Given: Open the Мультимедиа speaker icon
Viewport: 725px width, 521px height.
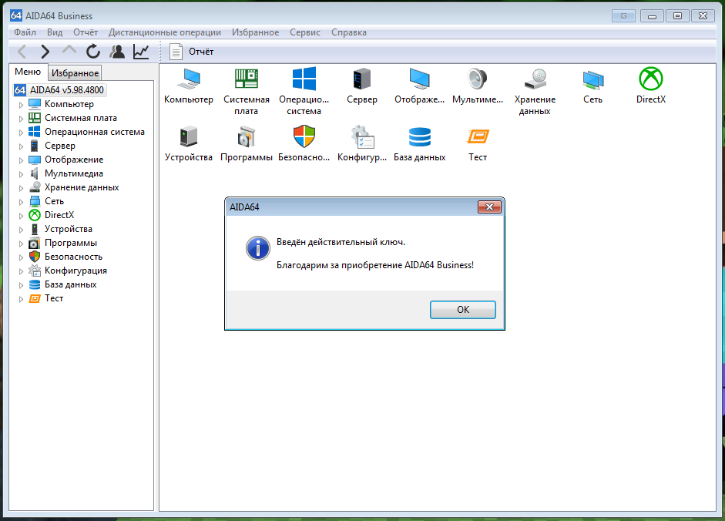Looking at the screenshot, I should [x=477, y=79].
